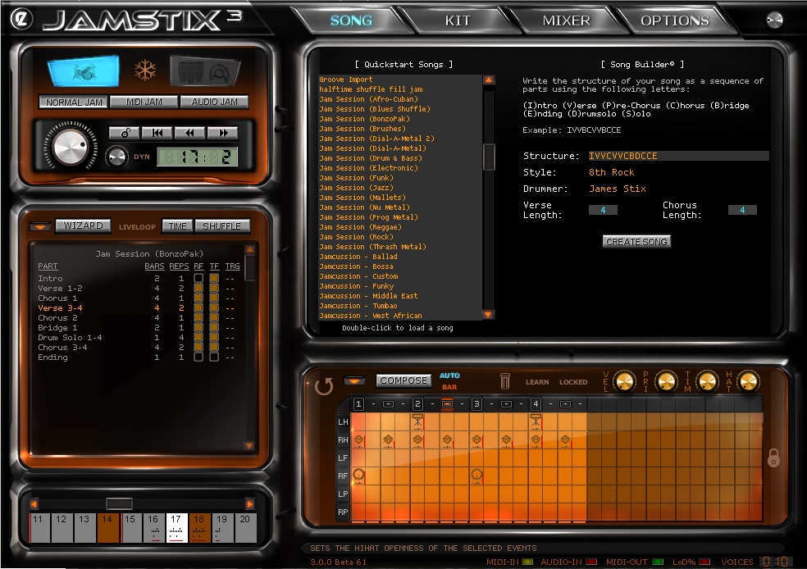Viewport: 807px width, 569px height.
Task: Disable the RF checkbox for Bridge 1
Action: click(198, 328)
